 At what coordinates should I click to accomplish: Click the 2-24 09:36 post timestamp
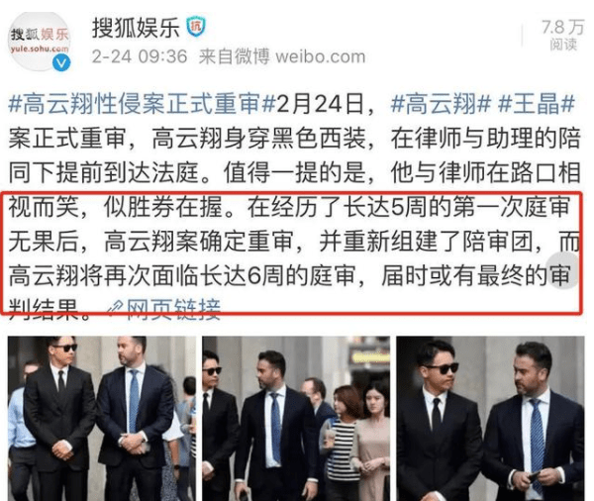140,56
